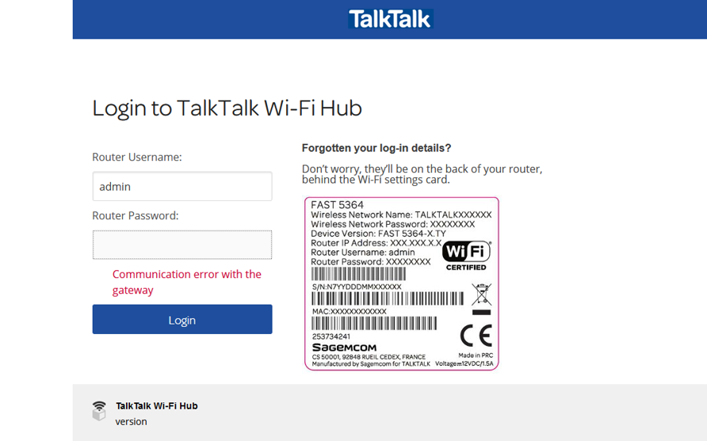Click the Wi-Fi Hub icon in the footer
The height and width of the screenshot is (441, 707).
point(99,410)
